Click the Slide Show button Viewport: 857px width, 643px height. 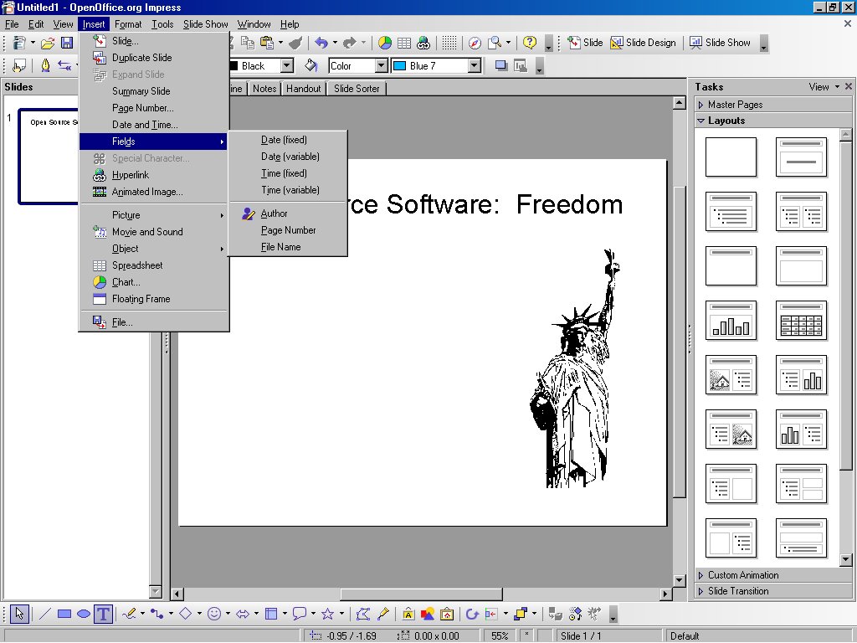coord(720,43)
